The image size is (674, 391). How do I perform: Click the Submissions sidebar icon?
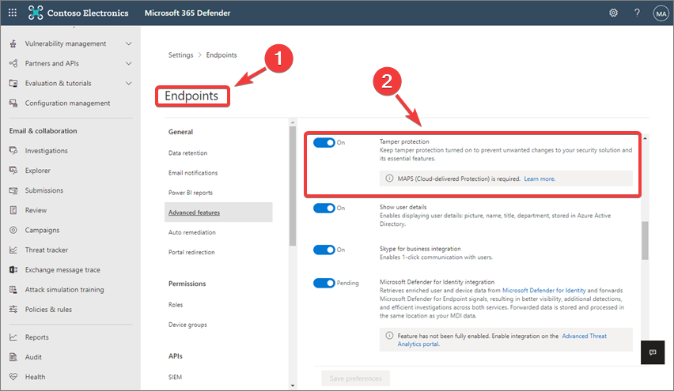point(13,190)
